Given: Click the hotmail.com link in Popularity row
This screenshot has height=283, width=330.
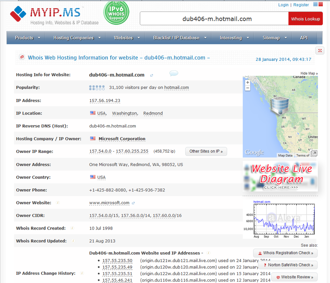Looking at the screenshot, I should tap(176, 88).
